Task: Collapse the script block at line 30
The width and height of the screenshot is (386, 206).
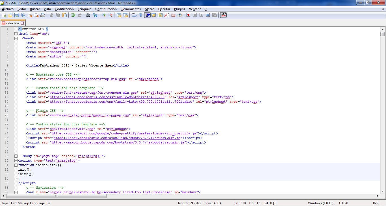Action: point(16,160)
